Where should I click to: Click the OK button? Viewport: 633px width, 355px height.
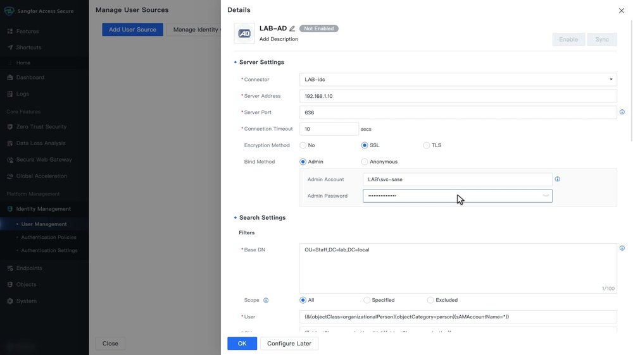242,344
